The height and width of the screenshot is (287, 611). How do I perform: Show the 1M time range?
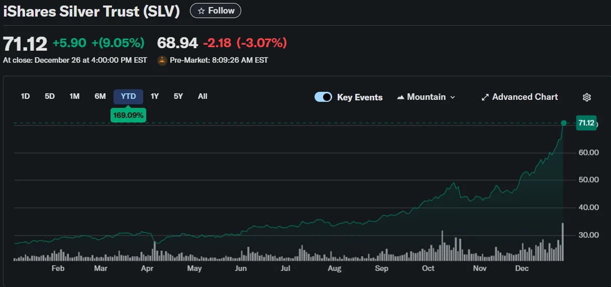(x=74, y=96)
